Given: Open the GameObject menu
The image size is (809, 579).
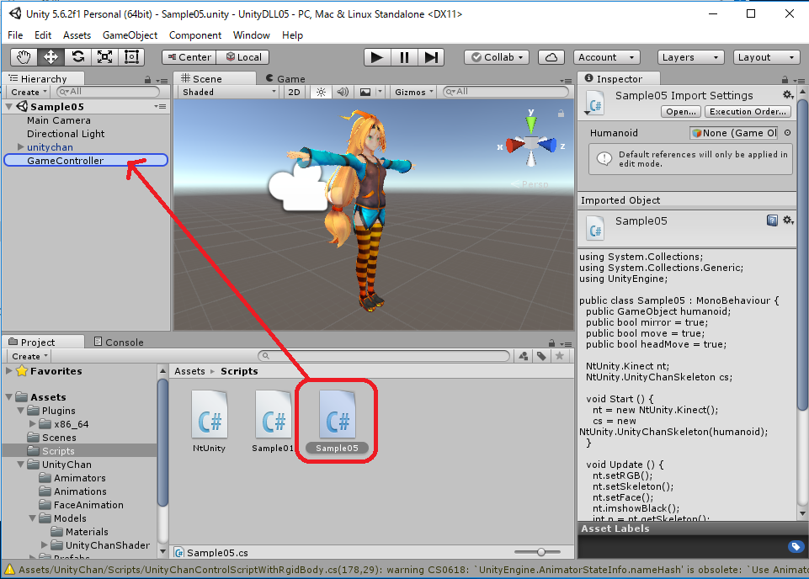Looking at the screenshot, I should pos(130,35).
